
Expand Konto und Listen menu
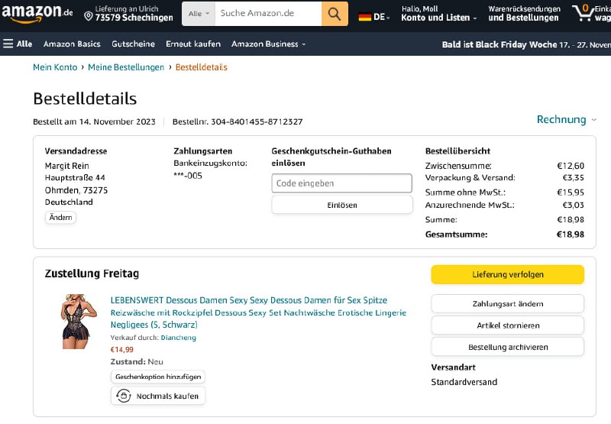coord(439,18)
